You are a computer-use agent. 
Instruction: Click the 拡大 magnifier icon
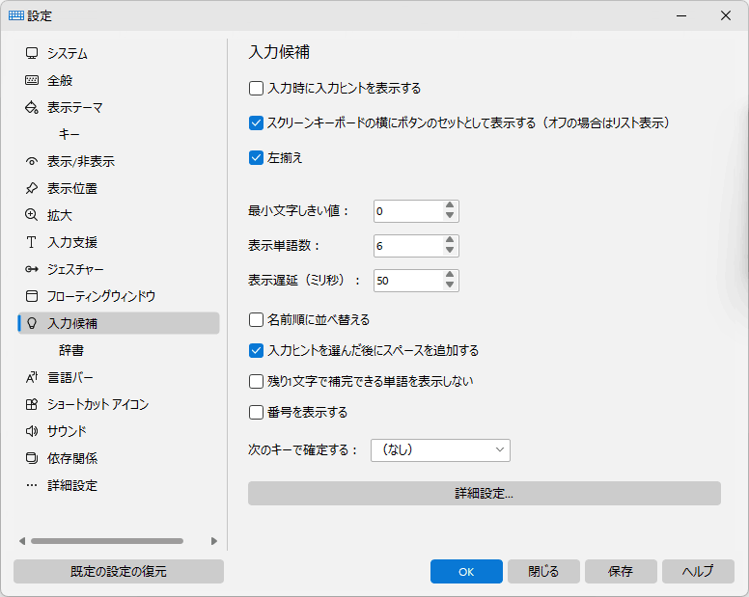click(32, 215)
